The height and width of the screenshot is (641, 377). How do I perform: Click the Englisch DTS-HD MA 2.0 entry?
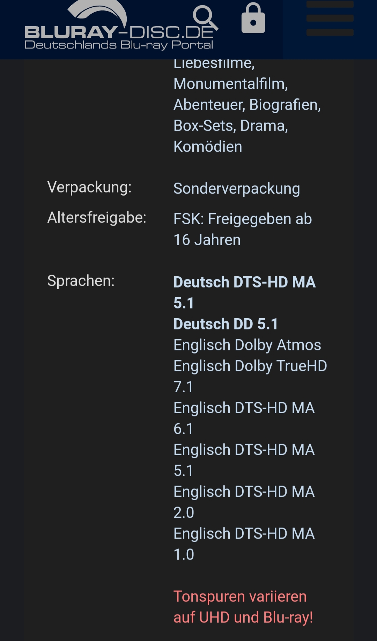(x=244, y=492)
